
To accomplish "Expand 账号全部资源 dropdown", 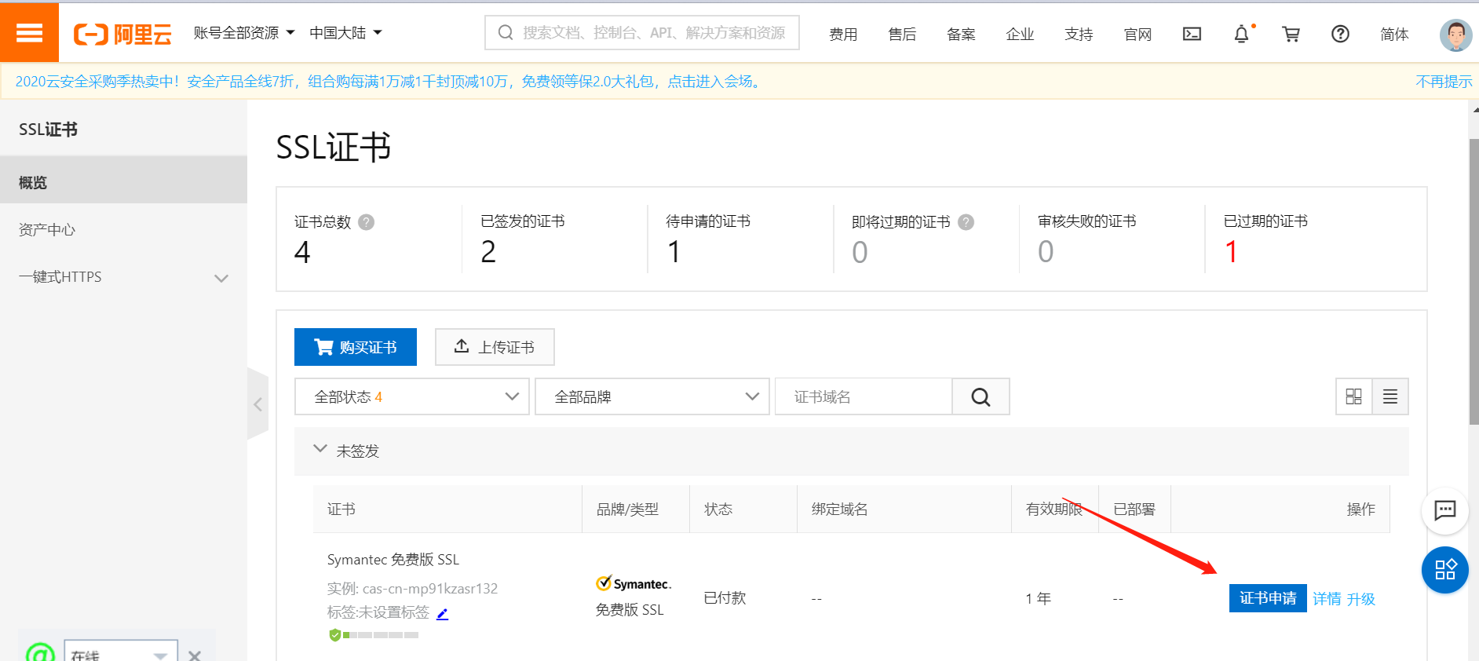I will tap(244, 33).
